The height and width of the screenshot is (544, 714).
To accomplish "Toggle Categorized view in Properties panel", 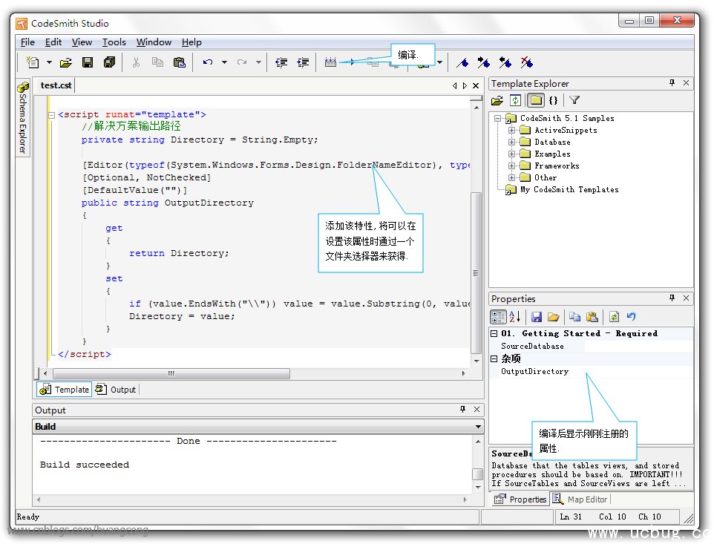I will click(498, 317).
